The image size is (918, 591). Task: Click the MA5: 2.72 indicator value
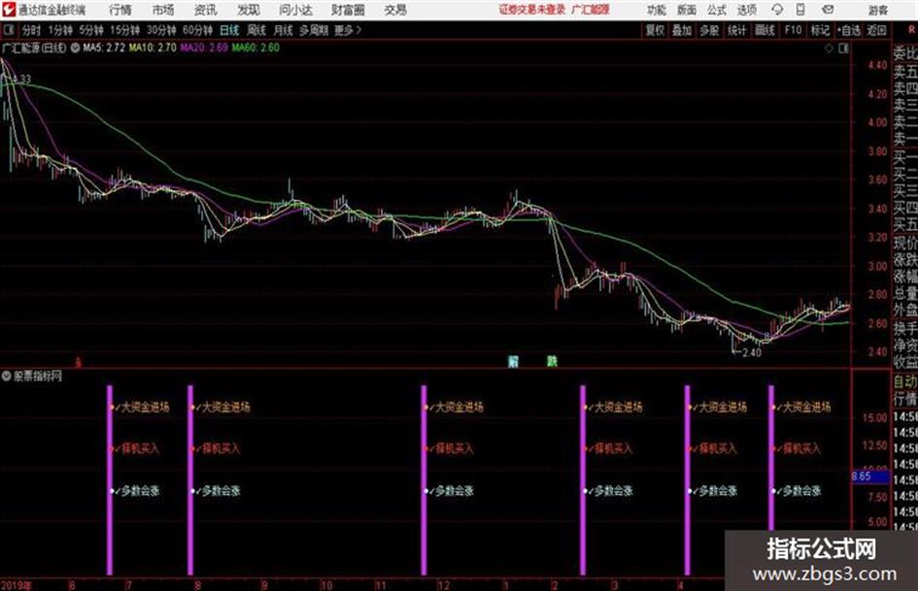coord(104,48)
